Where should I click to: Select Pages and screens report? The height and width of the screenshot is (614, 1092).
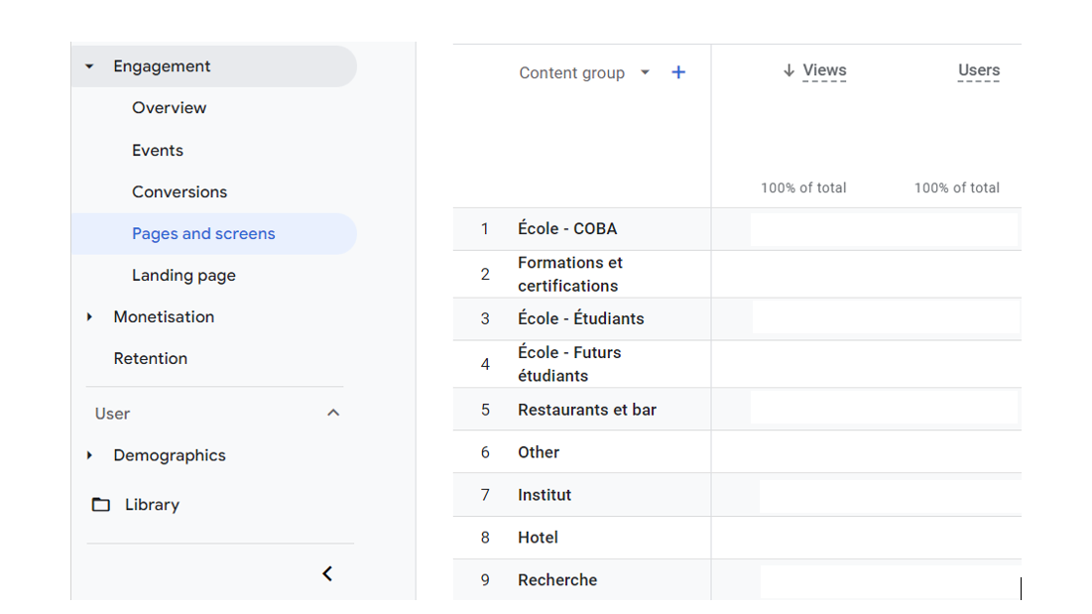pyautogui.click(x=203, y=234)
